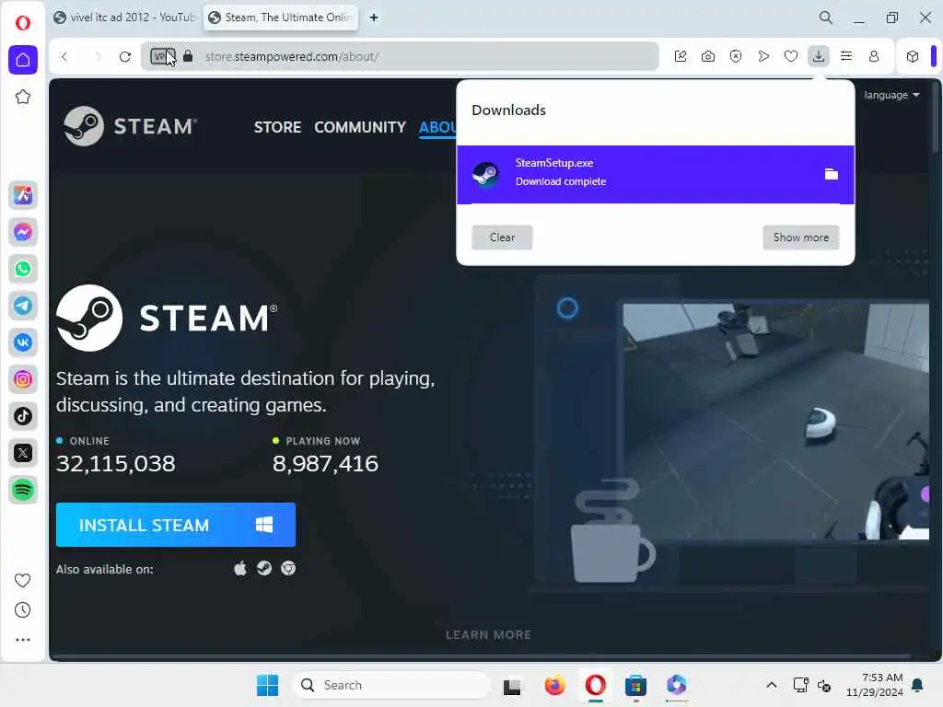
Task: Open extensions cube icon
Action: (x=913, y=56)
